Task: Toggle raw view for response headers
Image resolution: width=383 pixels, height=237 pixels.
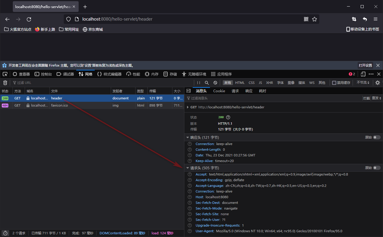Action: click(377, 137)
